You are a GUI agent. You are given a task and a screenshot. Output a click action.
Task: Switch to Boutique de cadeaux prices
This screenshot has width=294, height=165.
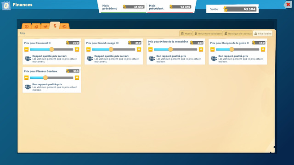coord(238,33)
